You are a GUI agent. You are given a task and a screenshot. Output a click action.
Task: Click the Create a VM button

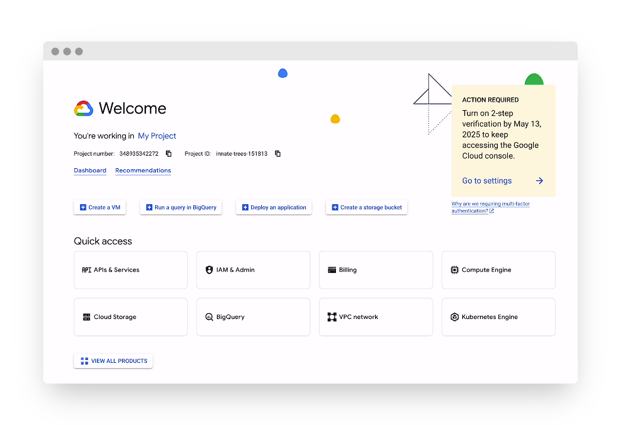point(100,207)
